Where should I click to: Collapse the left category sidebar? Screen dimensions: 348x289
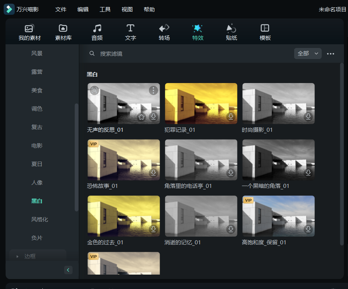[x=68, y=270]
